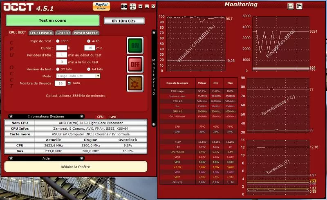Screen dimensions: 327x200
Task: Click the Memory Used sensor row
Action: tap(199, 96)
